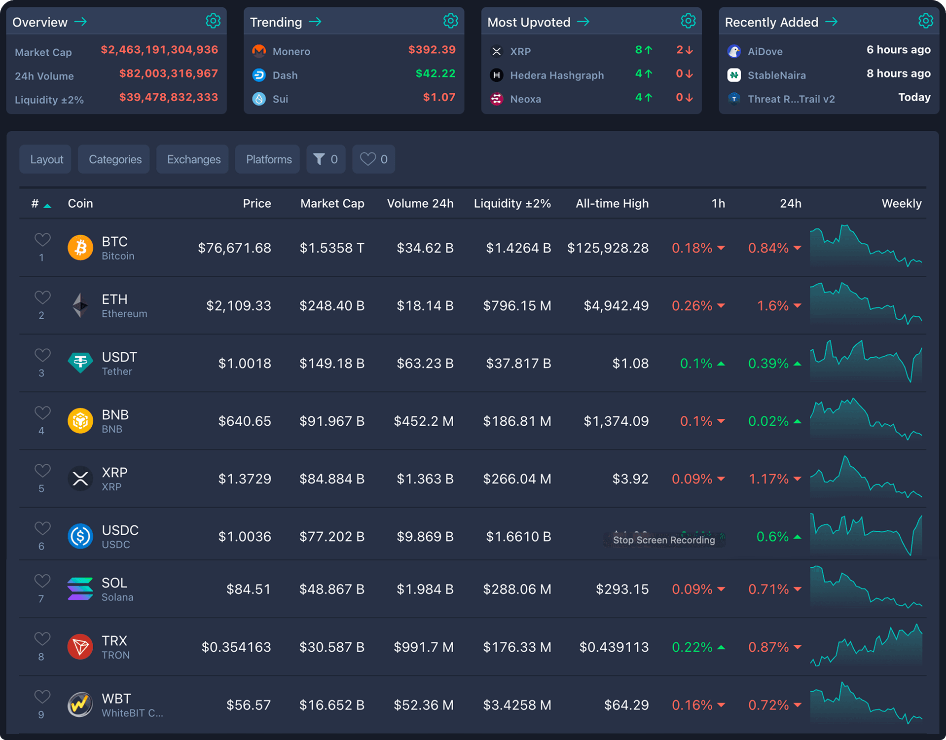This screenshot has width=946, height=740.
Task: Favorite TRON with the heart icon
Action: 42,639
